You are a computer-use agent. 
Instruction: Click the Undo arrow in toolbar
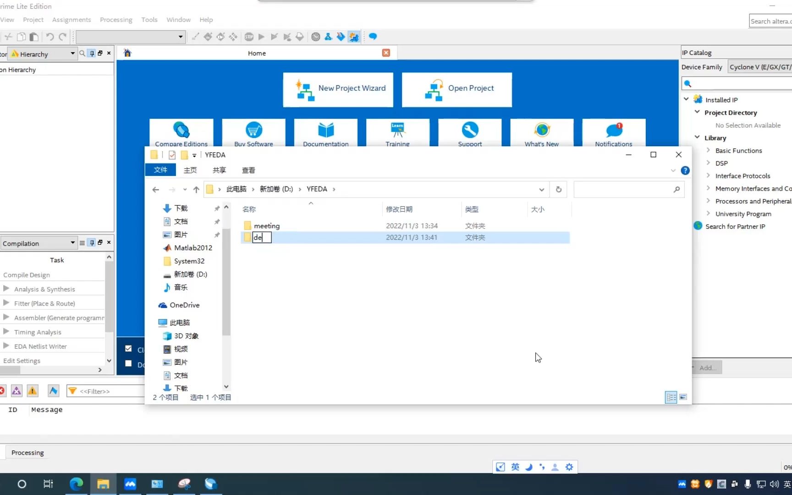pos(50,37)
